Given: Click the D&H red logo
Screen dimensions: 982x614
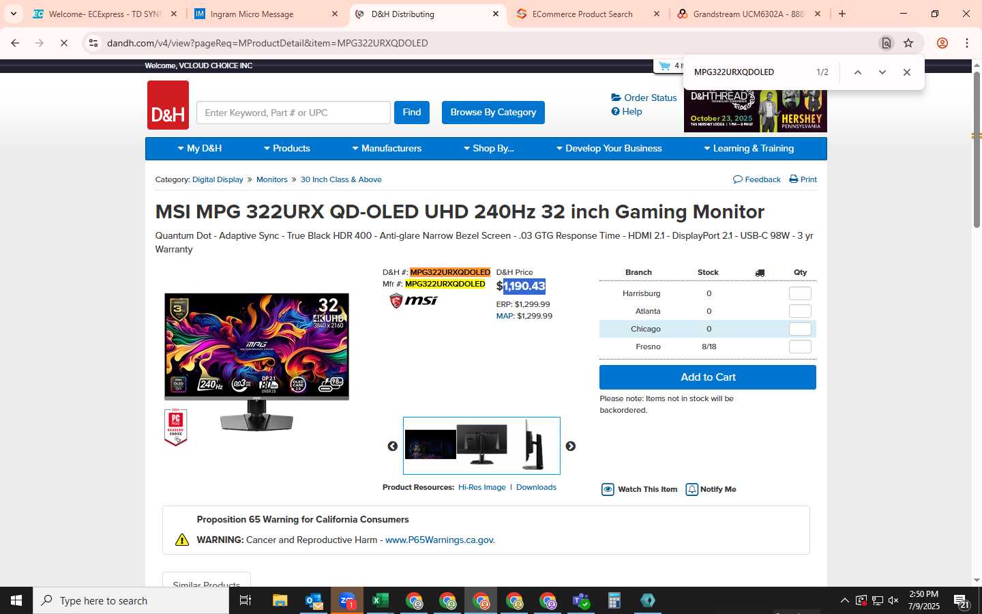Looking at the screenshot, I should pos(168,105).
